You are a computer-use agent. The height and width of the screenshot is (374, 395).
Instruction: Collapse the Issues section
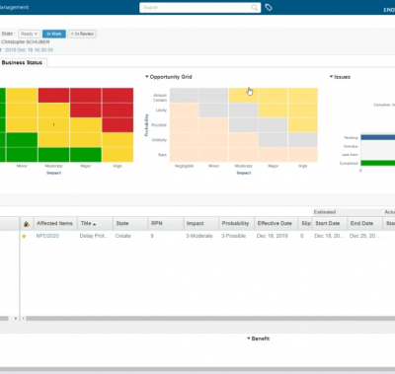point(331,77)
